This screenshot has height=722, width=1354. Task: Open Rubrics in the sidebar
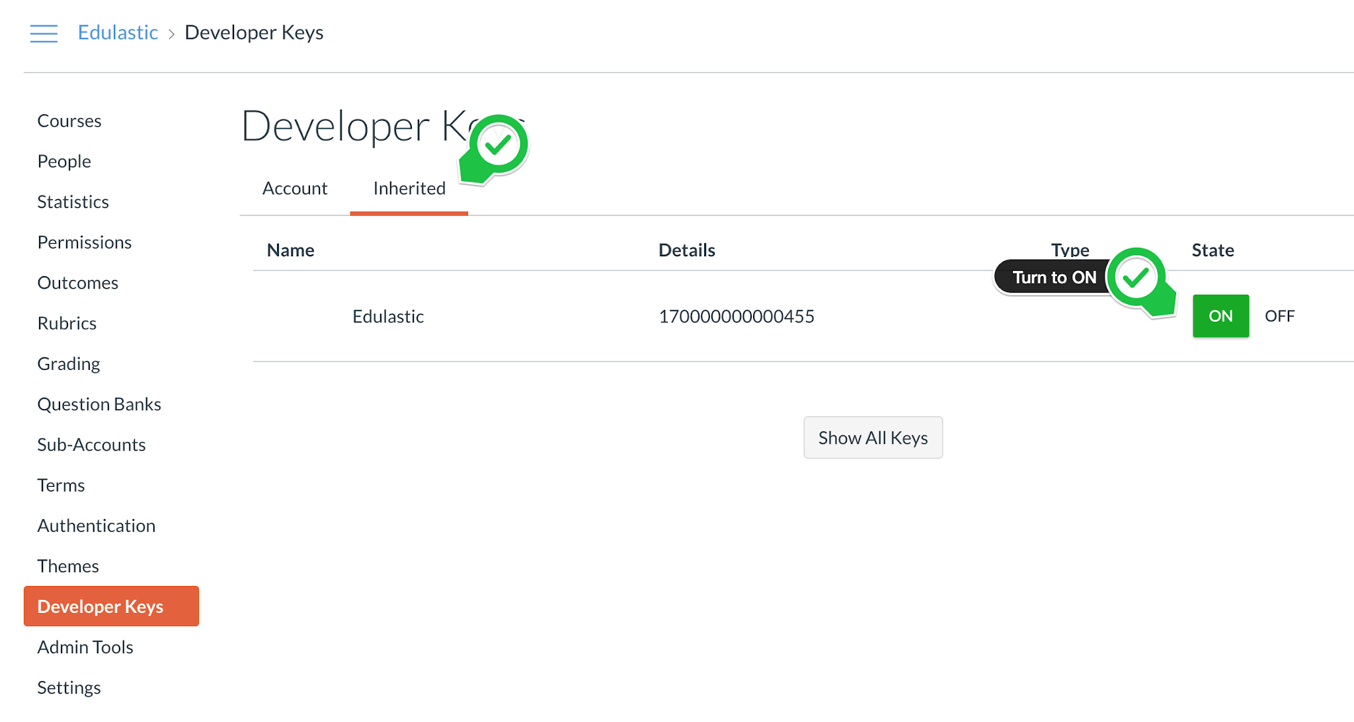67,323
